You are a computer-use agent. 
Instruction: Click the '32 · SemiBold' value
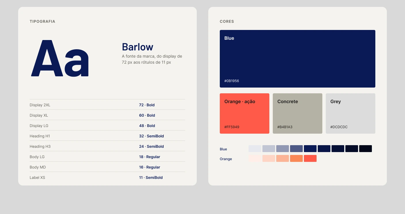point(152,136)
